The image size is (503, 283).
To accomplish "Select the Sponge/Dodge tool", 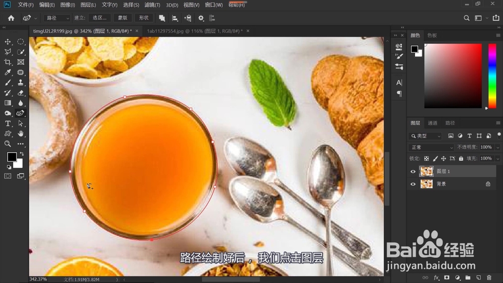I will (x=8, y=113).
